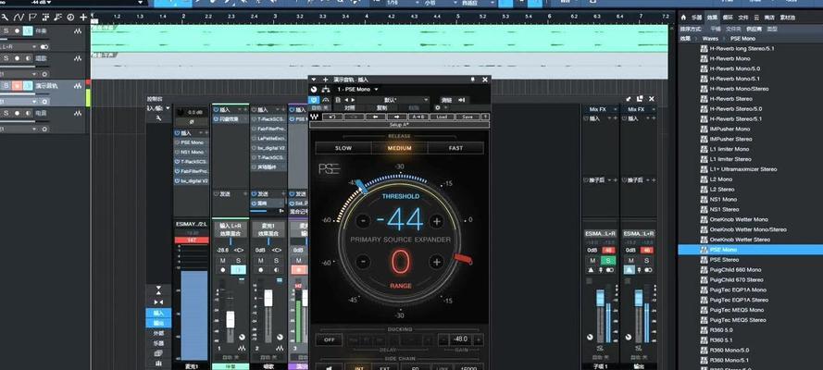This screenshot has width=823, height=370.
Task: Increase range with the plus button
Action: 437,261
